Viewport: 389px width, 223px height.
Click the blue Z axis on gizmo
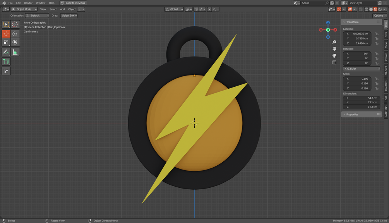point(328,22)
